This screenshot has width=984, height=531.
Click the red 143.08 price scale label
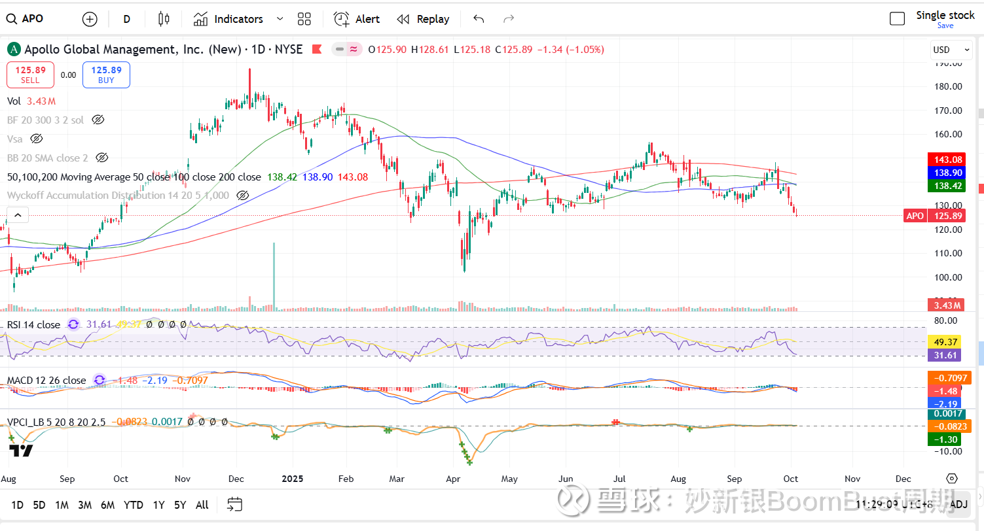tap(947, 160)
